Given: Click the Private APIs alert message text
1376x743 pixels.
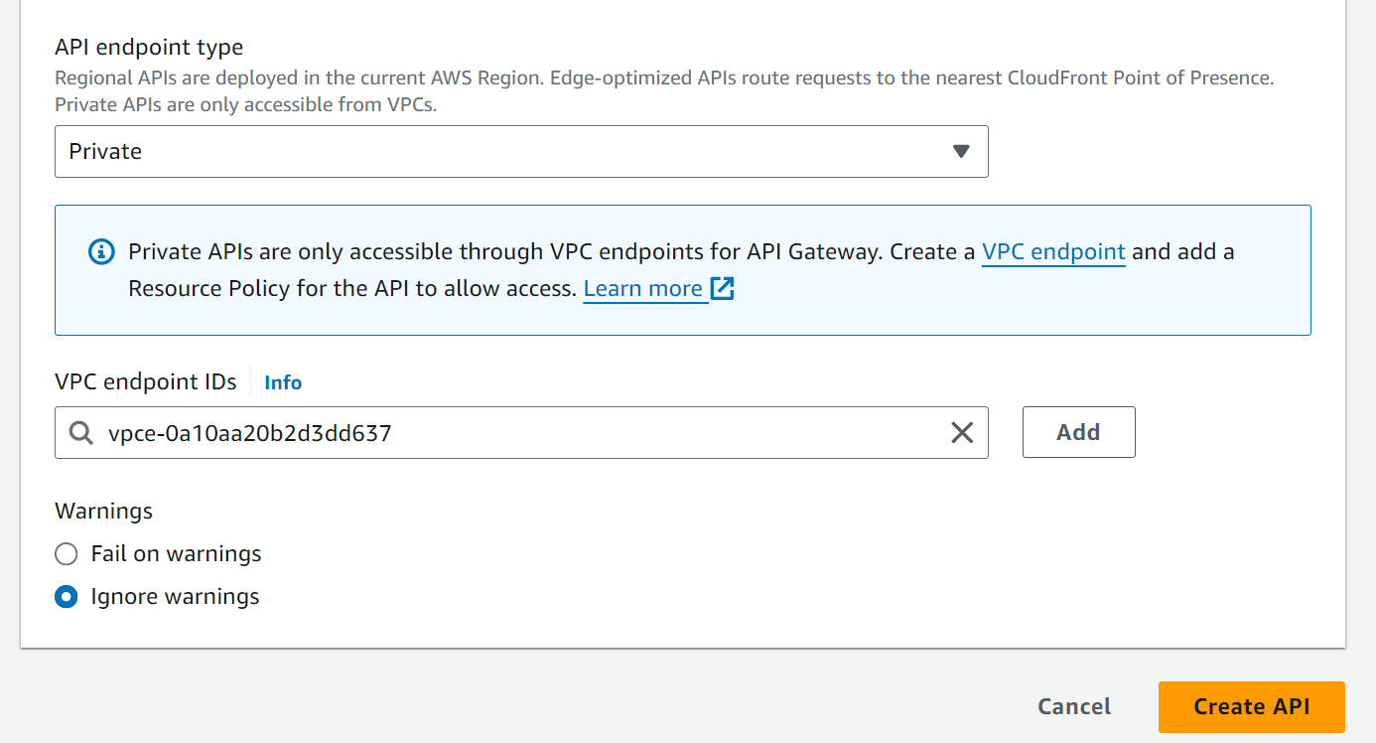Looking at the screenshot, I should (x=681, y=270).
